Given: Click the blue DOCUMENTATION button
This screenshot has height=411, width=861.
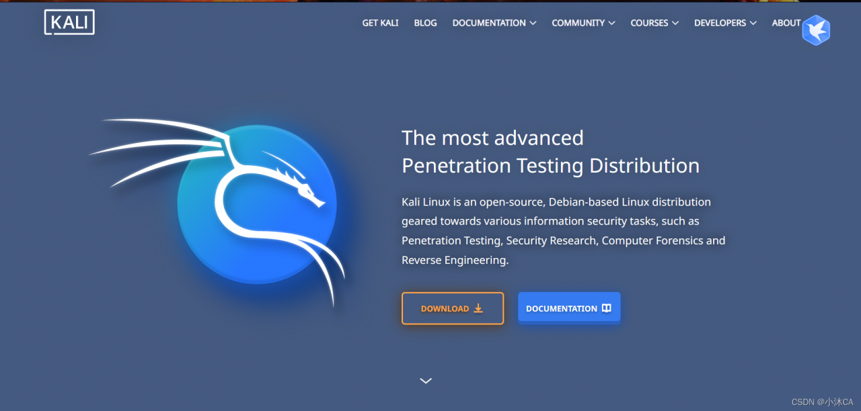Looking at the screenshot, I should tap(569, 308).
